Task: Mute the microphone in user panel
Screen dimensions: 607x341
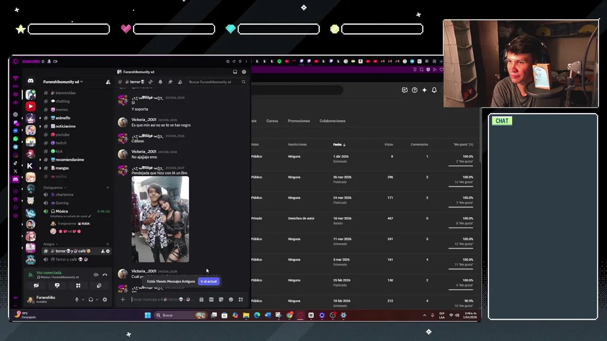Action: tap(76, 299)
